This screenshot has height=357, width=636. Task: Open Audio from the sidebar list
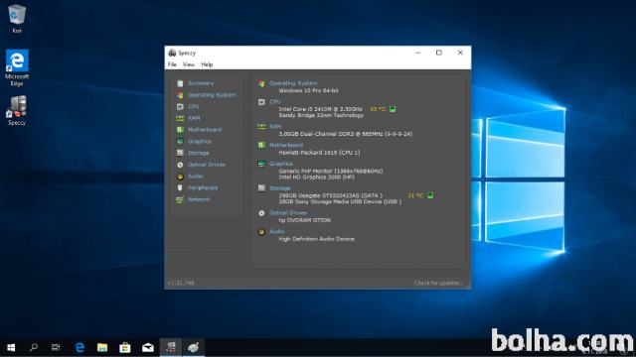(x=196, y=177)
